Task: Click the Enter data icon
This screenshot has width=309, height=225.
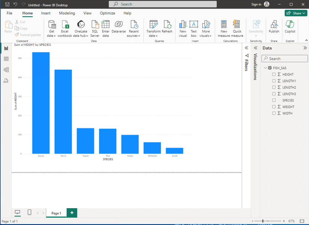Action: 105,24
